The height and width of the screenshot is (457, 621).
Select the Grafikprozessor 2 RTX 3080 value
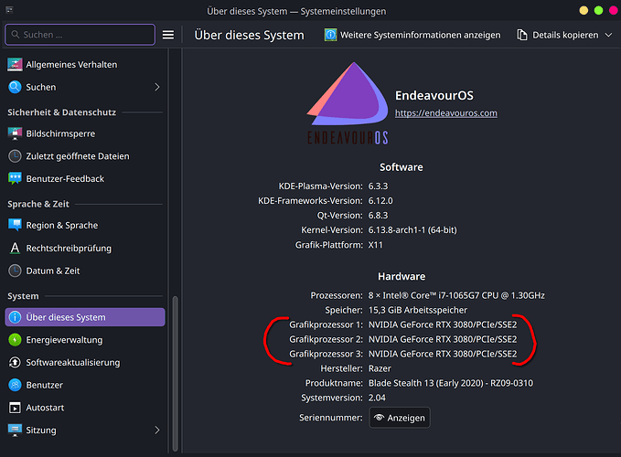(443, 339)
